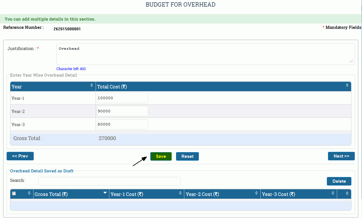
Task: Sort draft table by Year-3 Cost icon
Action: [333, 193]
